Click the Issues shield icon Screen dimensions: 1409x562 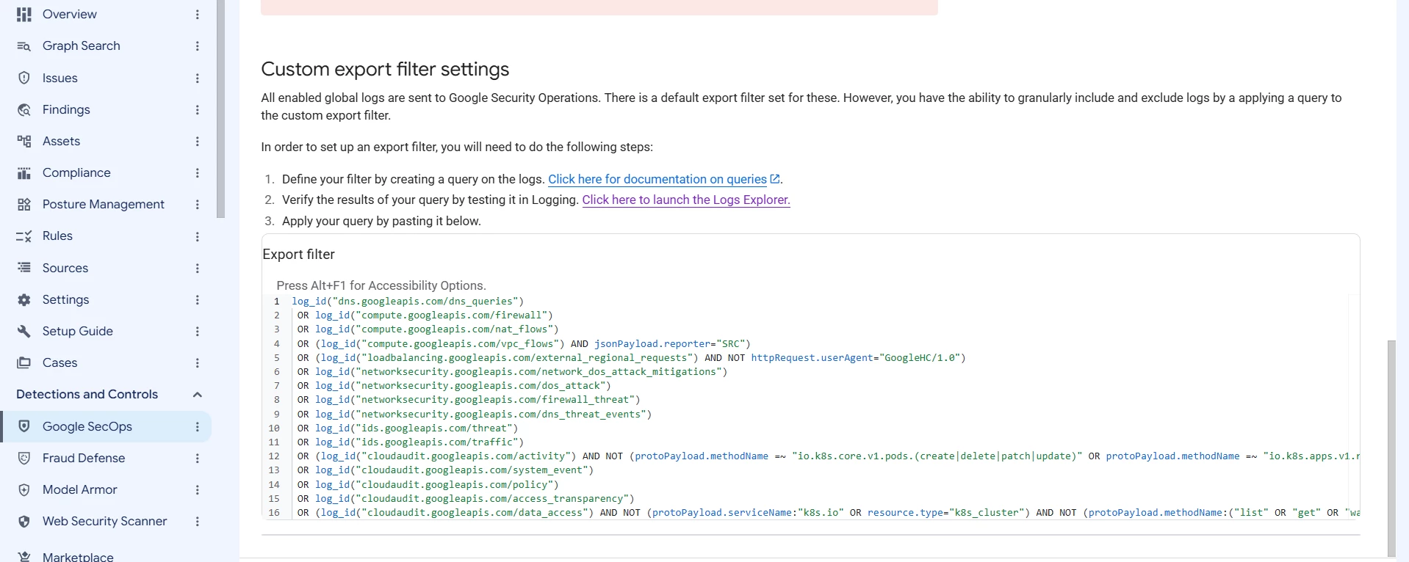click(x=24, y=78)
